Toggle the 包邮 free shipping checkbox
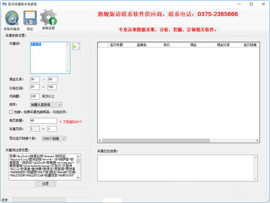 click(x=11, y=112)
